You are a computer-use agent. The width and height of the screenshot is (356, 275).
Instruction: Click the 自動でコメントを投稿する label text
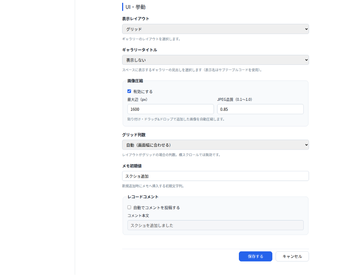coord(156,208)
